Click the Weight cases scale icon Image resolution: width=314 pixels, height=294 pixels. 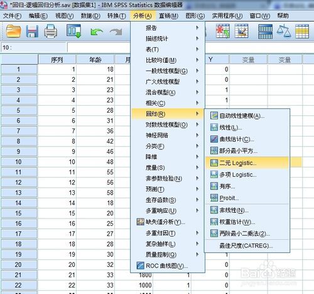(x=284, y=31)
